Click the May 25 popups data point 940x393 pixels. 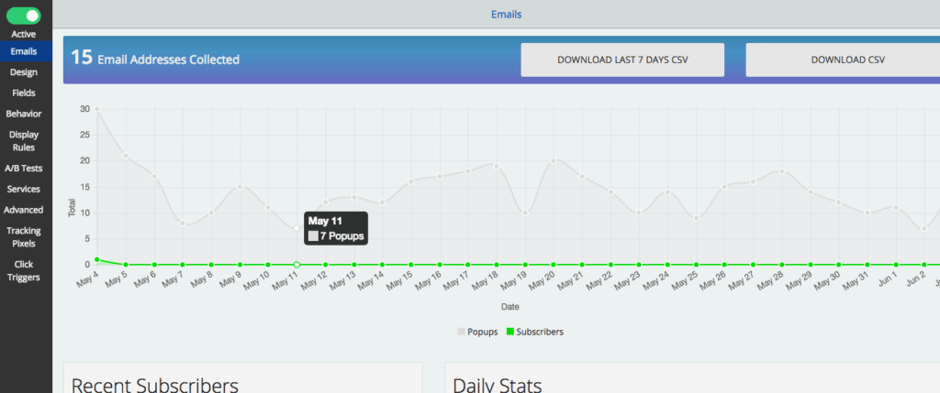coord(696,218)
